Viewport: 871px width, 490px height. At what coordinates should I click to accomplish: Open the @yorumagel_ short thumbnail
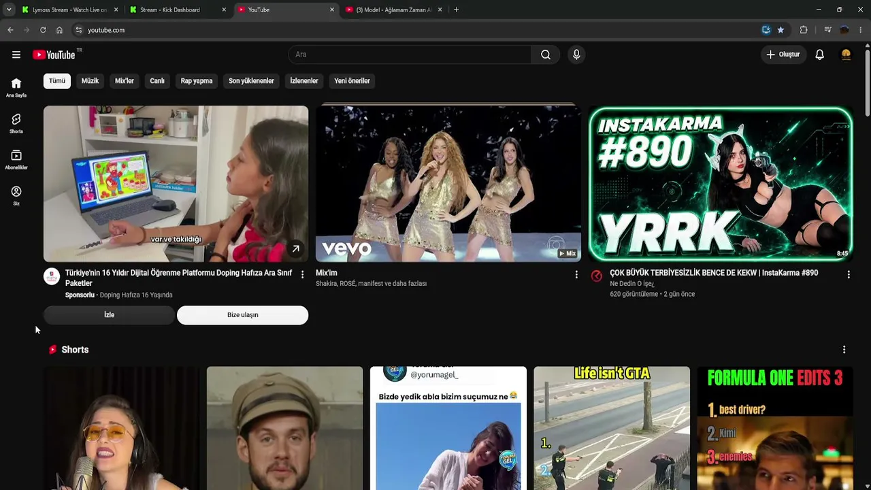[x=448, y=428]
